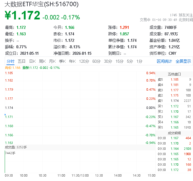
Task: Select the 60分 interval tab
Action: pyautogui.click(x=96, y=61)
